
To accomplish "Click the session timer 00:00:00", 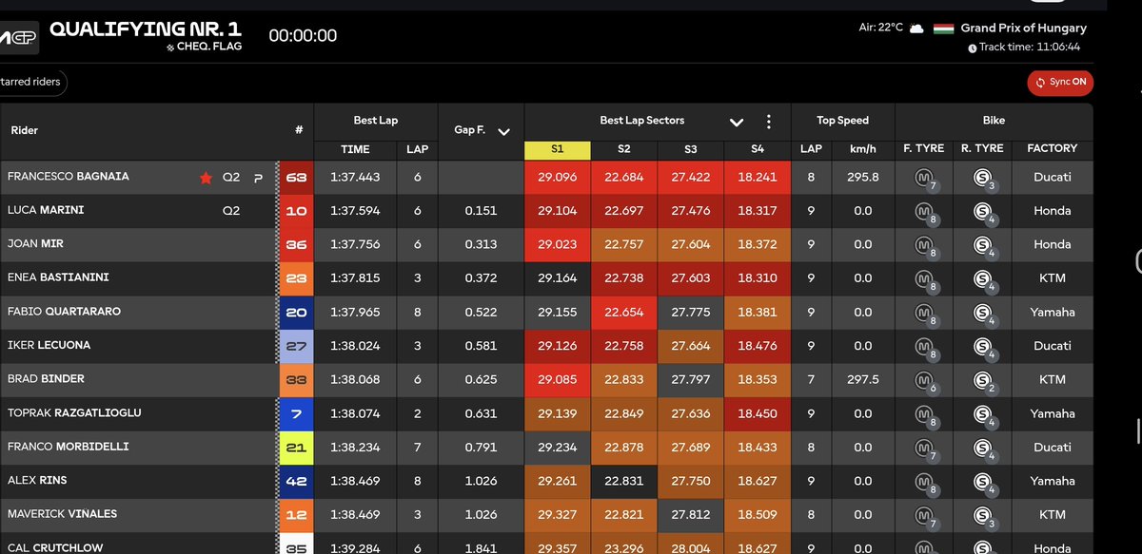I will tap(303, 36).
